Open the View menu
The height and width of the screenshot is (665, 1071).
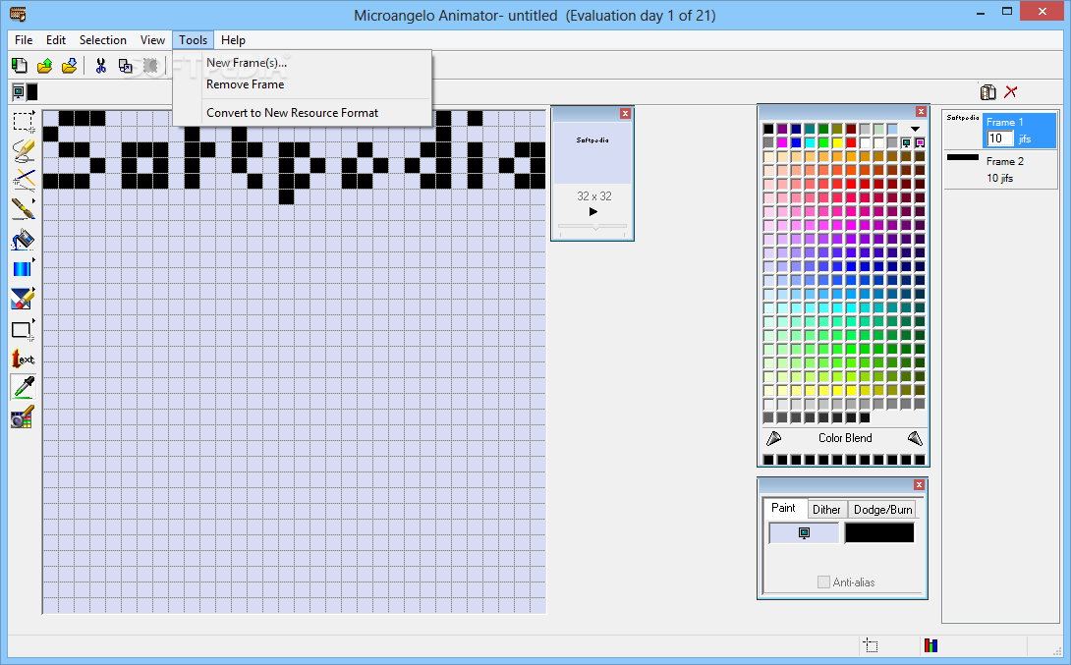(x=152, y=40)
